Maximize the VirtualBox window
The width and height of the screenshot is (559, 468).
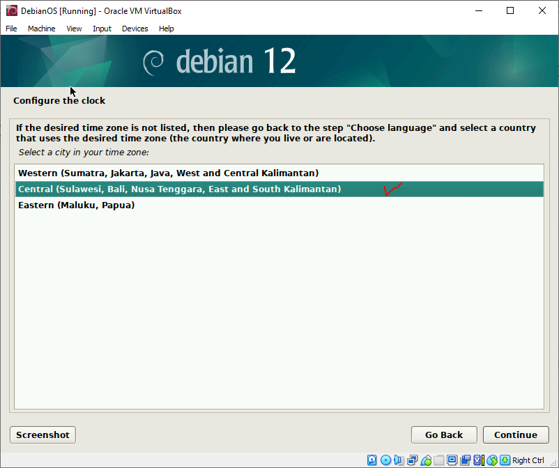click(x=510, y=10)
